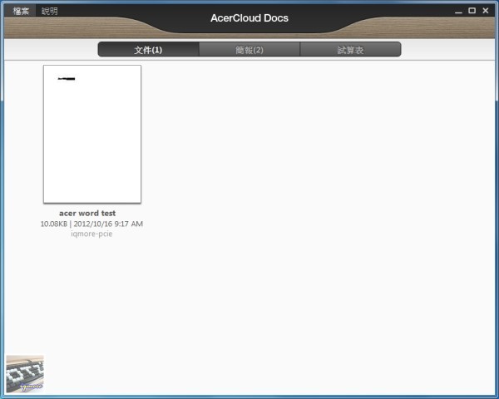Viewport: 499px width, 399px height.
Task: Open the 檔案 menu
Action: click(x=21, y=12)
